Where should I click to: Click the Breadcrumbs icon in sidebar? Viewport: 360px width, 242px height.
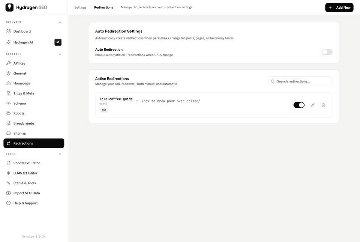[9, 123]
